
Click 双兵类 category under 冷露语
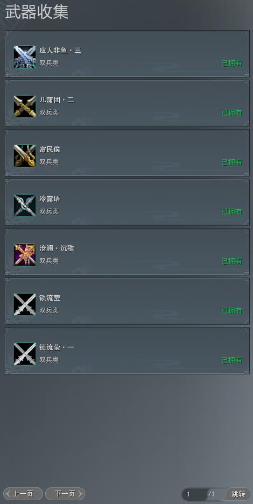tap(49, 211)
